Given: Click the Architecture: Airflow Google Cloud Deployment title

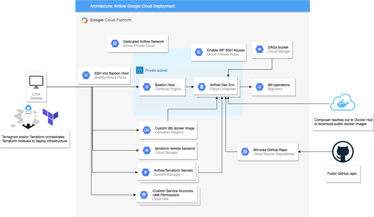Looking at the screenshot, I should pos(132,6).
